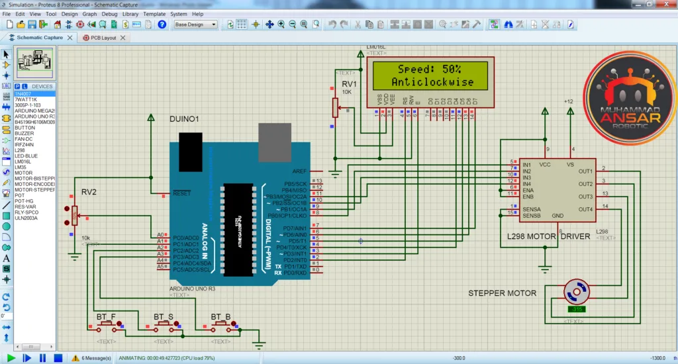Flip horizontally with the X-mirror icon

[6, 327]
